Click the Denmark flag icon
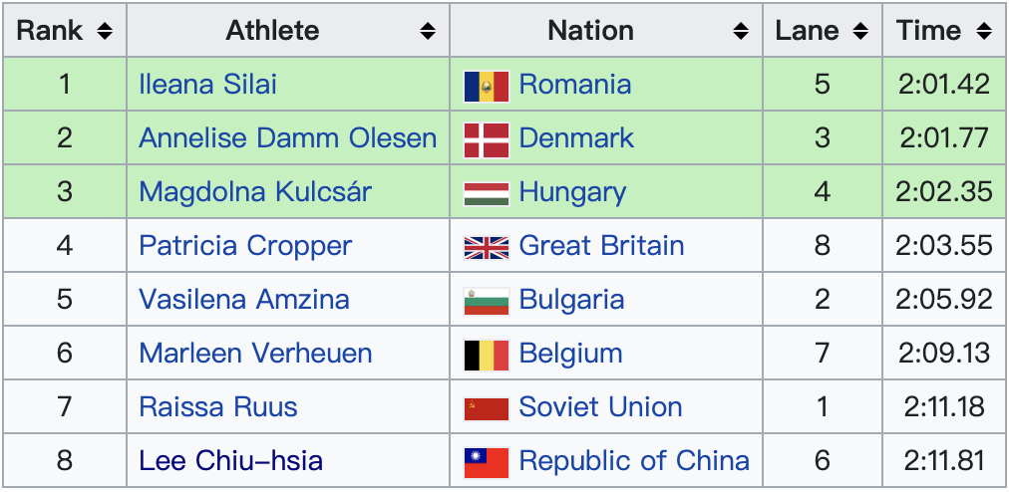This screenshot has height=492, width=1009. tap(487, 138)
